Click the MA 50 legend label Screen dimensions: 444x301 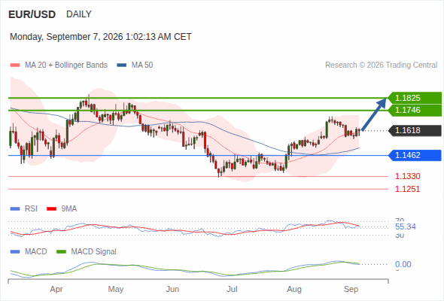tap(142, 65)
